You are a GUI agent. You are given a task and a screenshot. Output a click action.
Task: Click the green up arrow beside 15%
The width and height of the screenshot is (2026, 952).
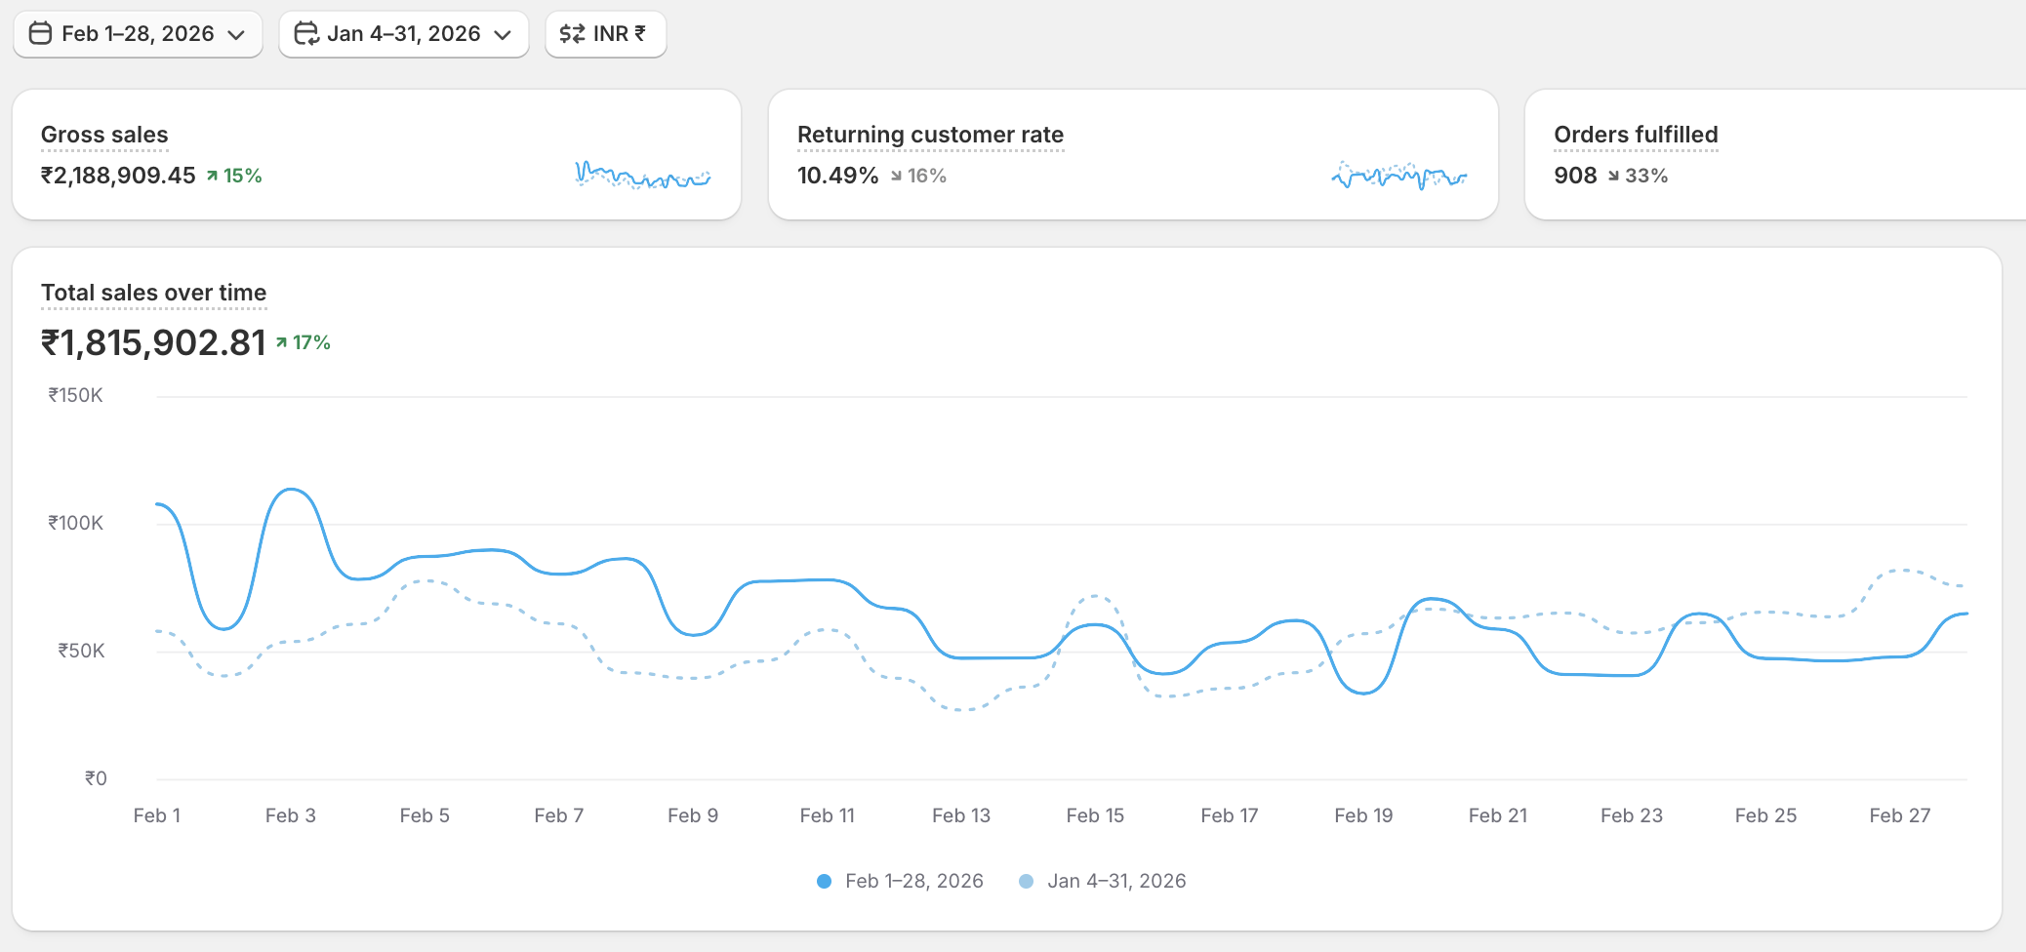click(212, 177)
